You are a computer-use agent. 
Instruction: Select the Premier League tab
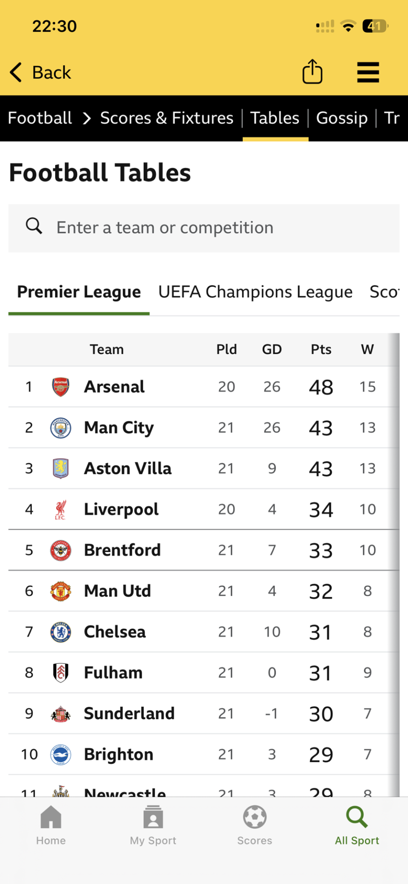pyautogui.click(x=79, y=292)
